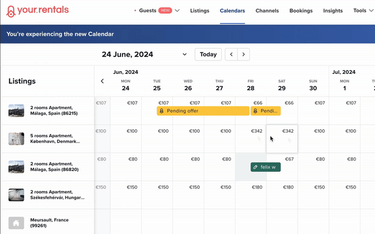Viewport: 375px width, 234px height.
Task: Open the Pending offer booking on June 25
Action: point(203,111)
